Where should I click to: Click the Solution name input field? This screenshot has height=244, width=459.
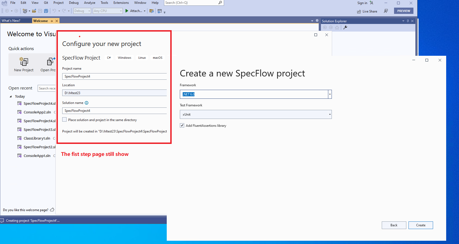pos(114,111)
